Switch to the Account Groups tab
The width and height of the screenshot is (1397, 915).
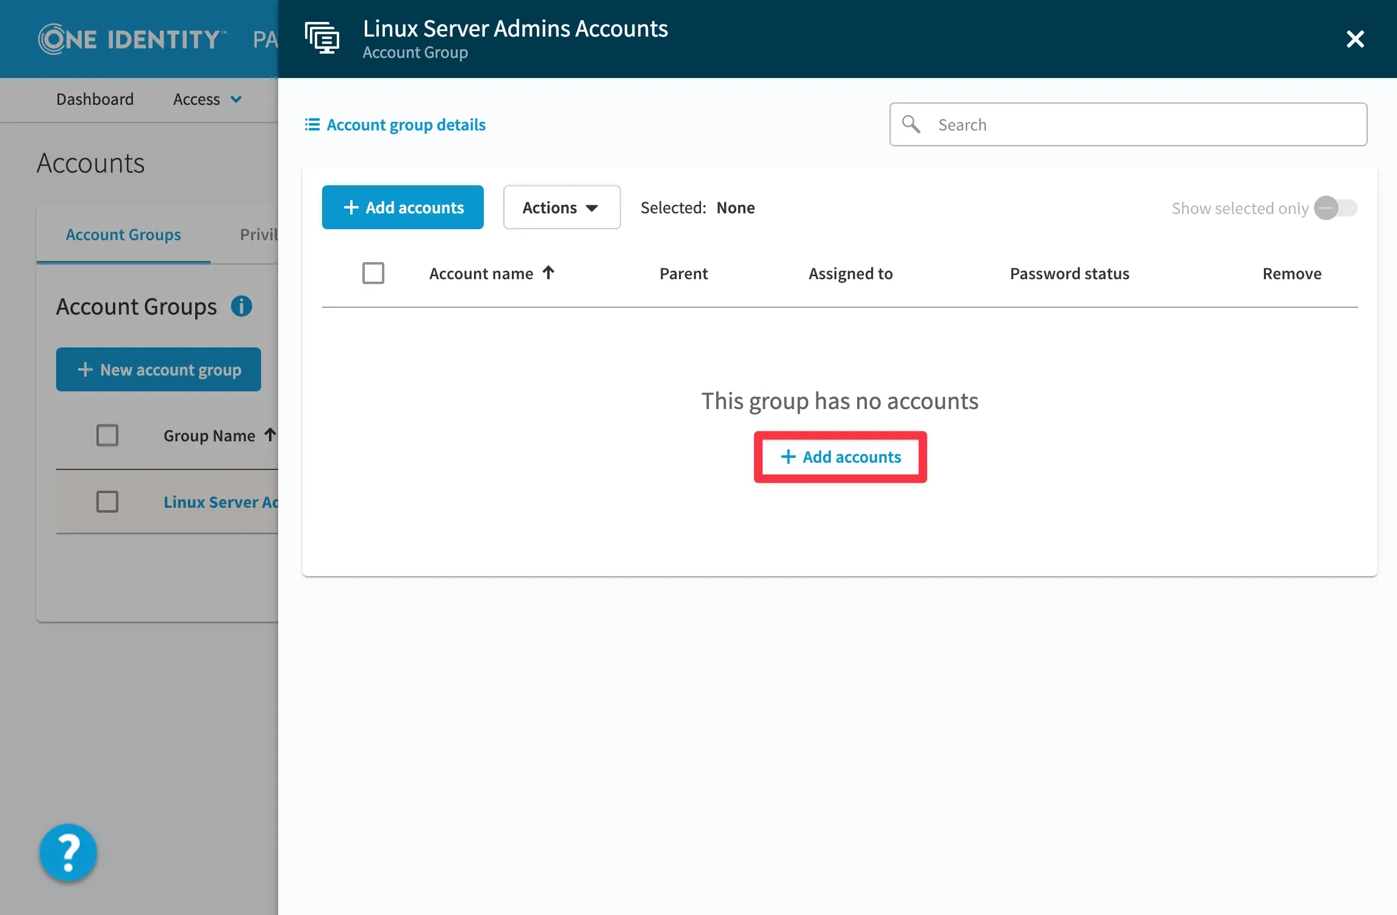tap(123, 235)
